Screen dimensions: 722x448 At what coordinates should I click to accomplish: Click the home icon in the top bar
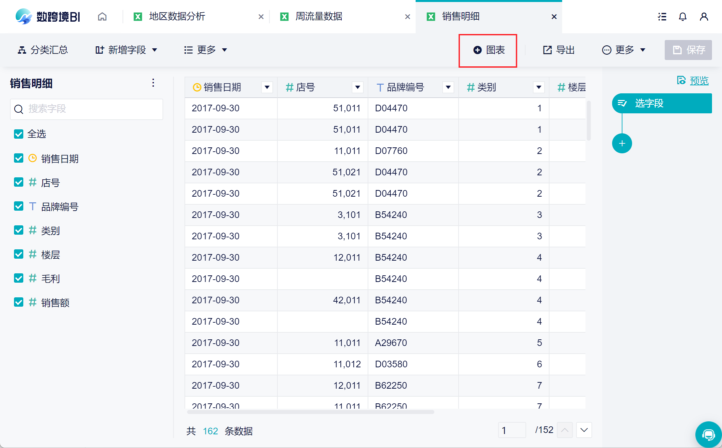click(x=102, y=16)
